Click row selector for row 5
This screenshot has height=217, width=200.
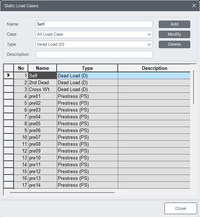[x=9, y=103]
